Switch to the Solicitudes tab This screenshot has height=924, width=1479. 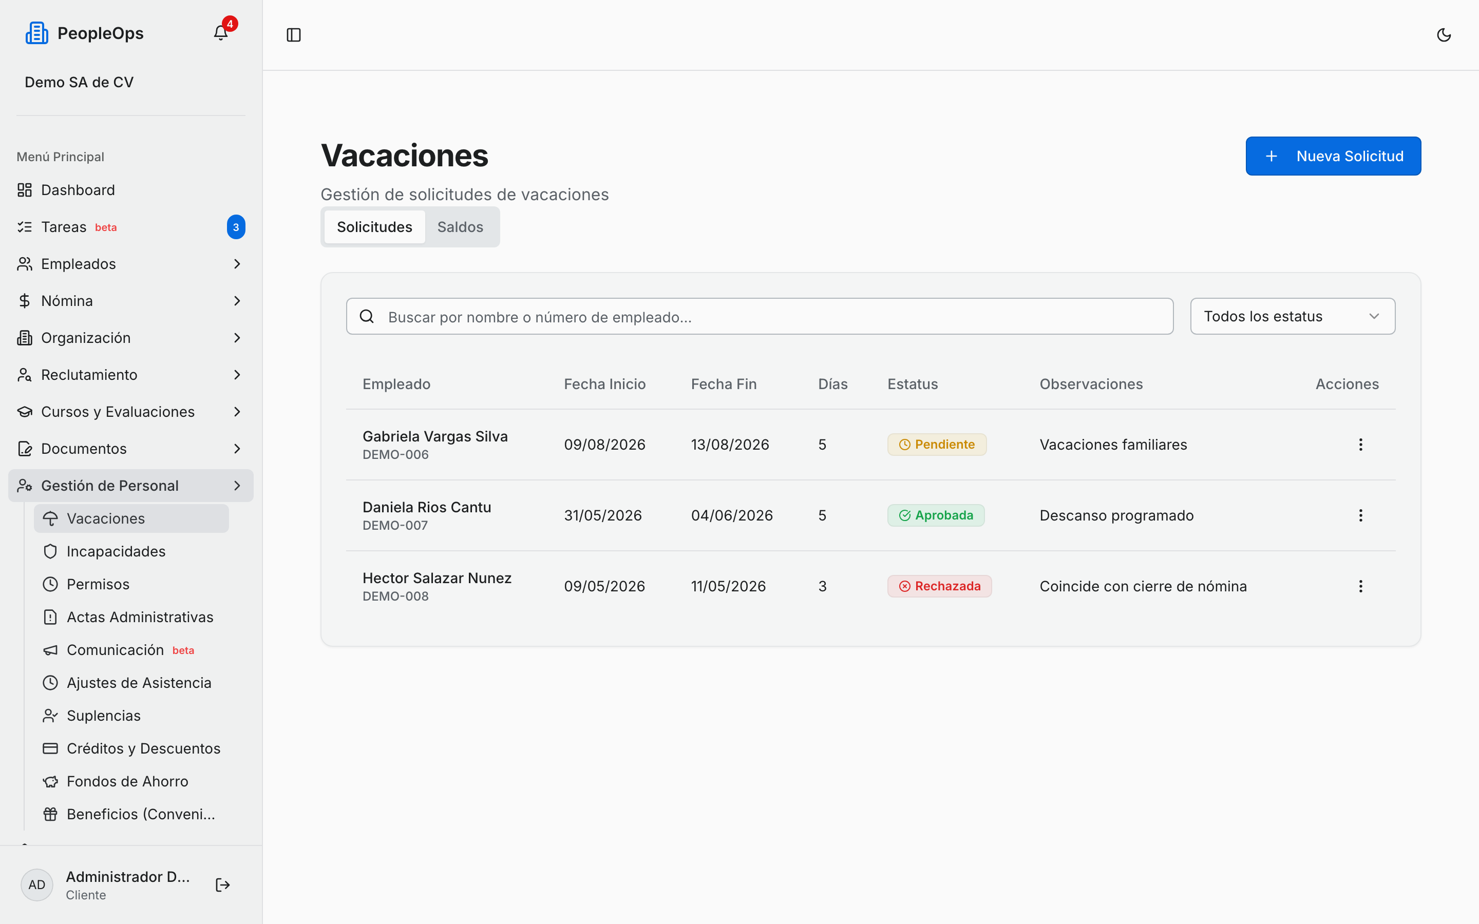coord(375,227)
